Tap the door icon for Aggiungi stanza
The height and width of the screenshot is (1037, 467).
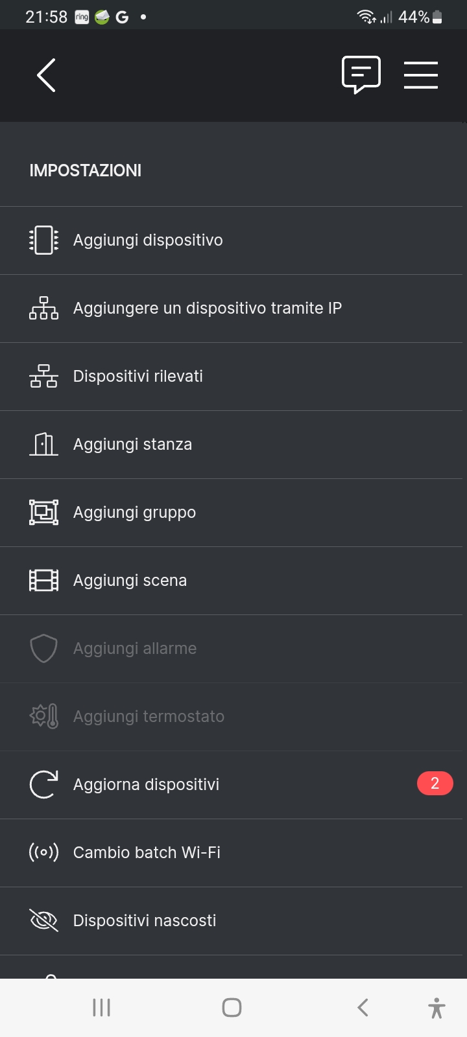[x=43, y=445]
